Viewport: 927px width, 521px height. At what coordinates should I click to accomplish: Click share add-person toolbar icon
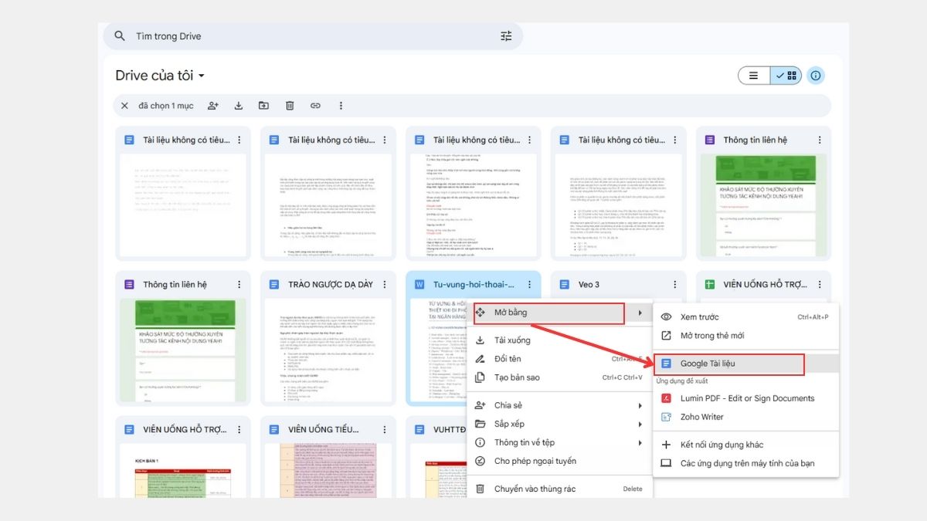pos(213,106)
